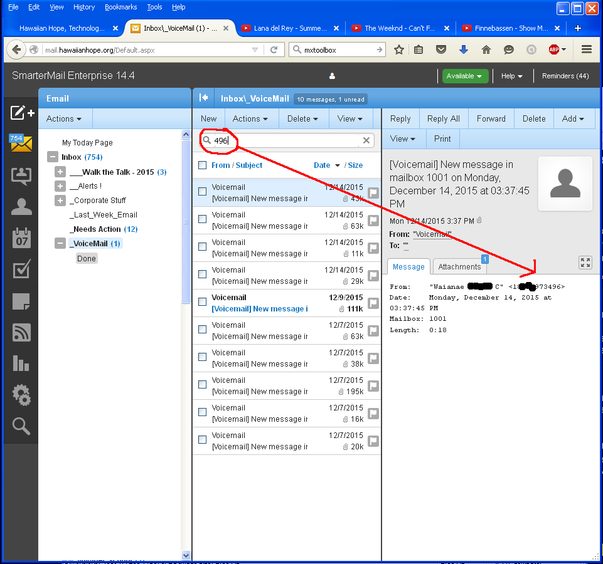The image size is (603, 564).
Task: Check the 43k voicemail from 12/14/2015
Action: 202,191
